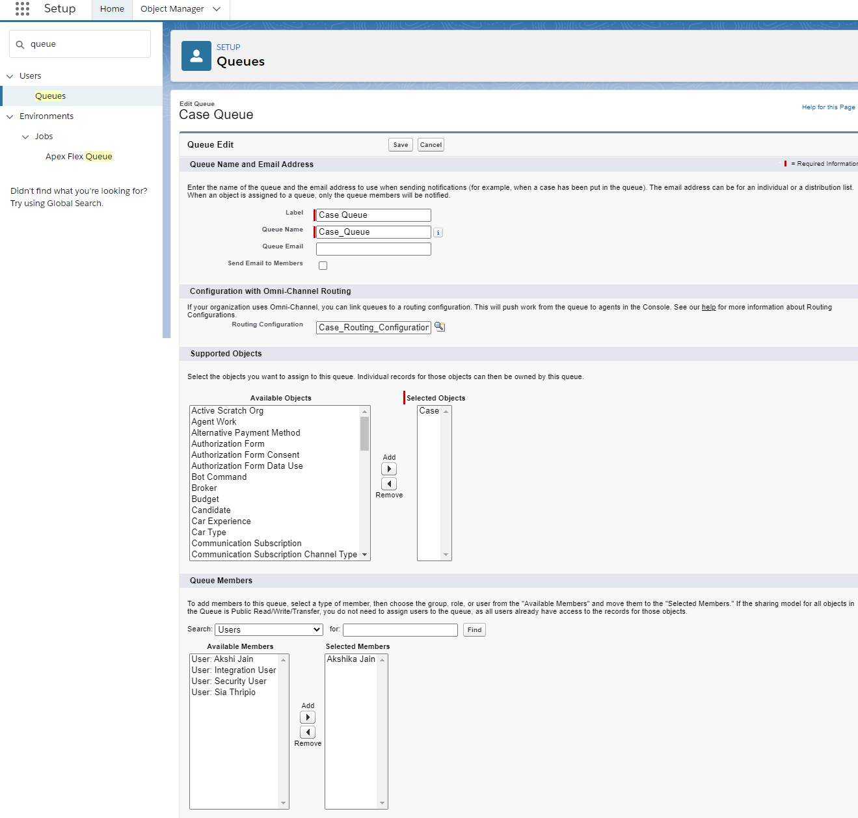This screenshot has height=818, width=858.
Task: Select Apex Flex Queue in sidebar
Action: coord(79,157)
